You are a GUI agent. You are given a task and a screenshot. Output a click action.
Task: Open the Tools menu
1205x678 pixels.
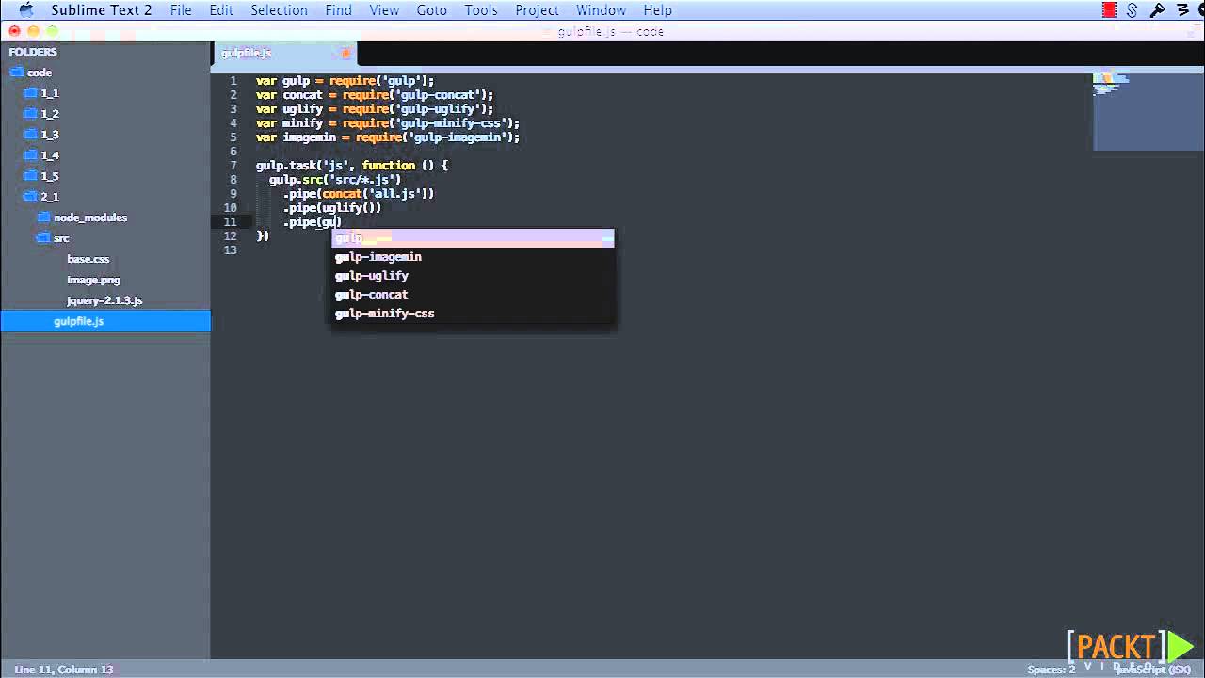coord(481,10)
